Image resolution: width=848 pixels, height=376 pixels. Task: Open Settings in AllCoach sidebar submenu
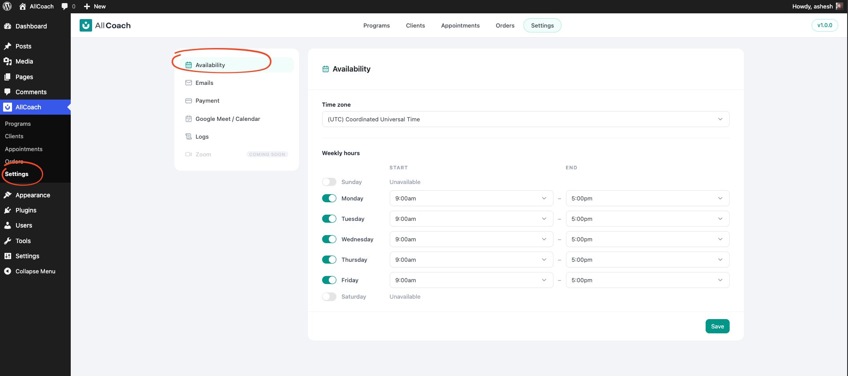16,174
